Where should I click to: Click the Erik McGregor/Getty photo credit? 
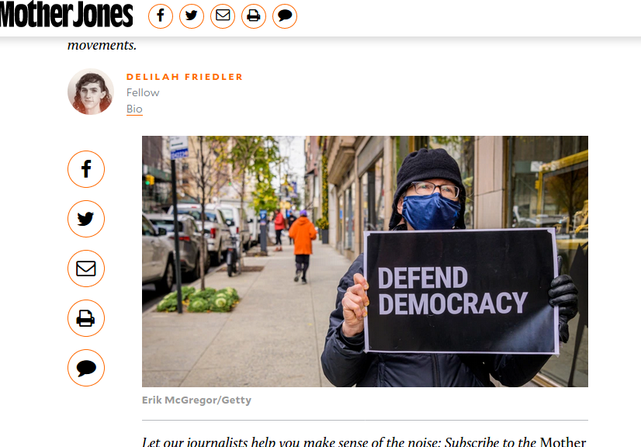point(196,400)
